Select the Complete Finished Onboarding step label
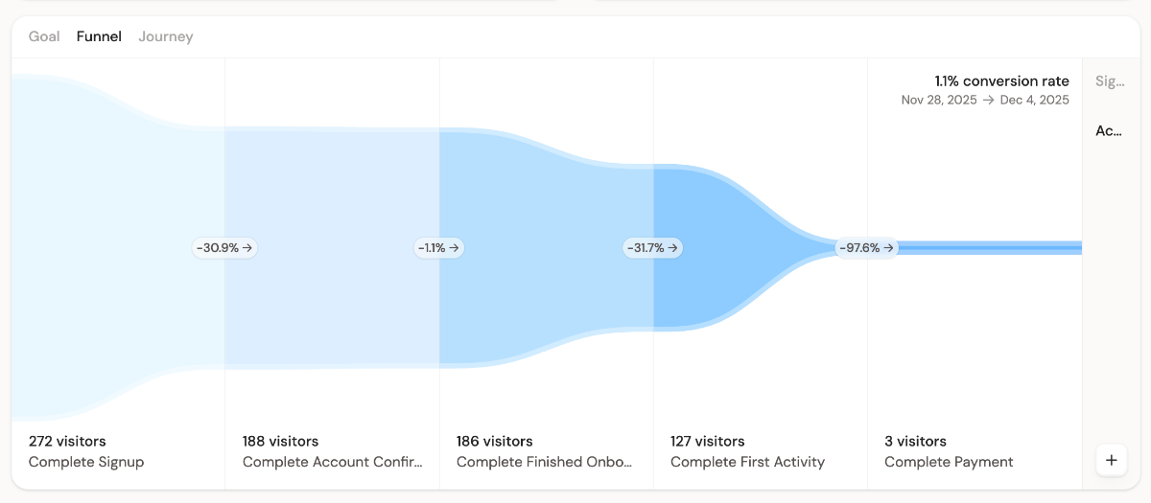The image size is (1151, 503). click(x=544, y=462)
